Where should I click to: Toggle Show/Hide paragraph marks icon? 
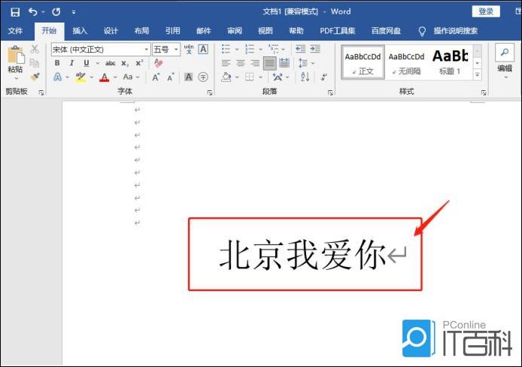point(323,77)
